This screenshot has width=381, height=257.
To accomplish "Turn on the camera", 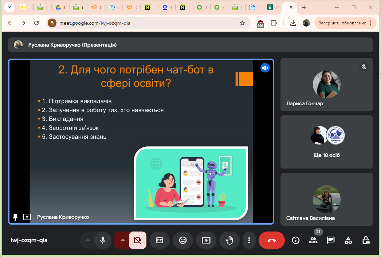I will pyautogui.click(x=137, y=240).
